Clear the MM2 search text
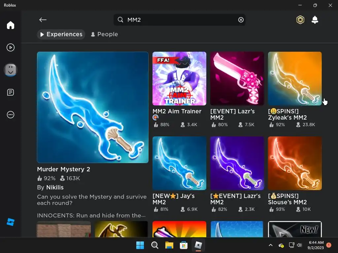The height and width of the screenshot is (253, 338). (241, 20)
